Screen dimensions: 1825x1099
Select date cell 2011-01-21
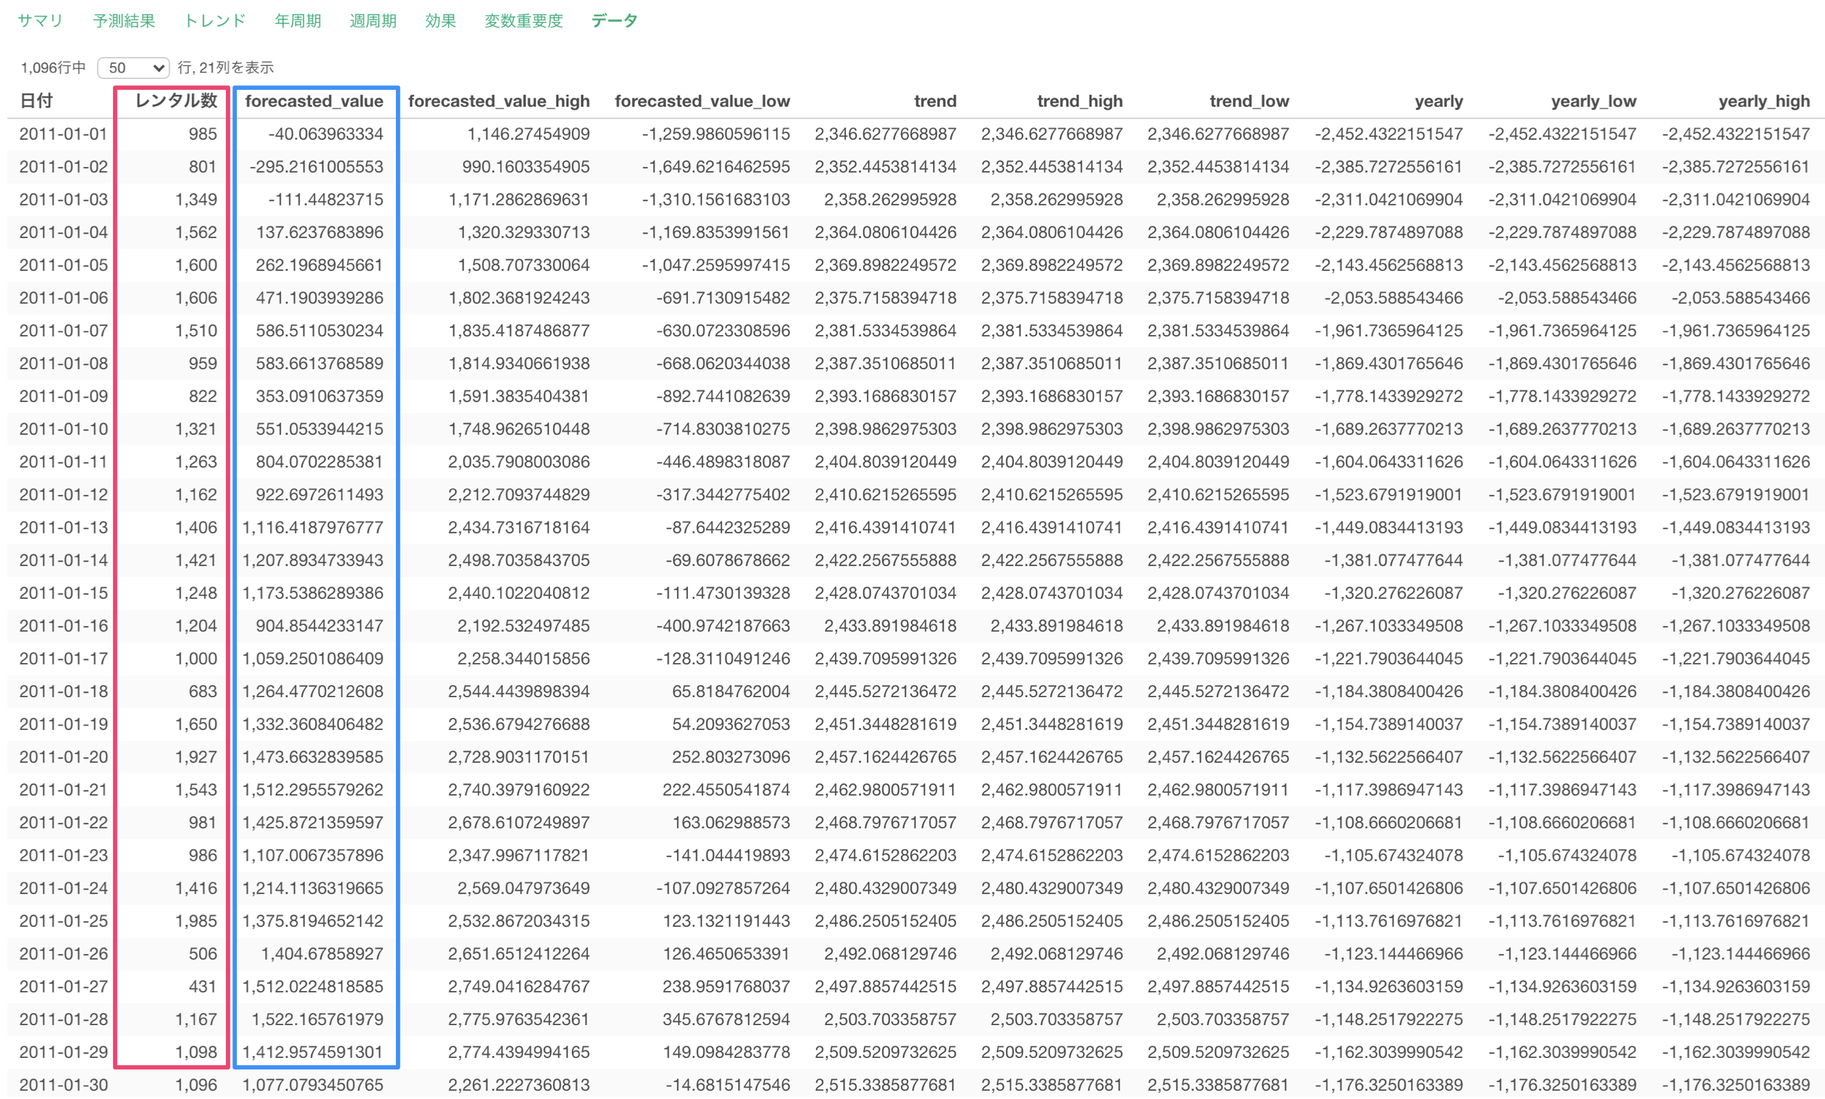(x=64, y=790)
